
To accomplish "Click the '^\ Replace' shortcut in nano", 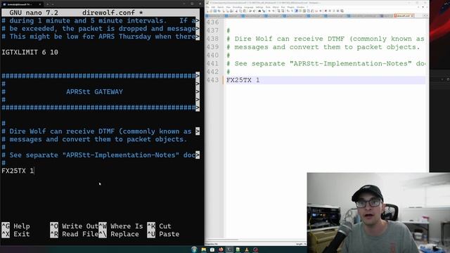I will coord(119,234).
